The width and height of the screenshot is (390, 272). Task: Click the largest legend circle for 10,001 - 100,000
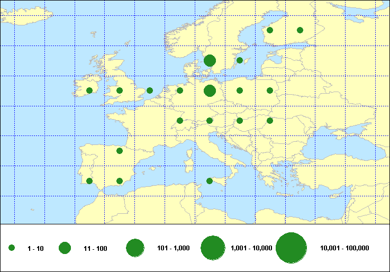292,248
